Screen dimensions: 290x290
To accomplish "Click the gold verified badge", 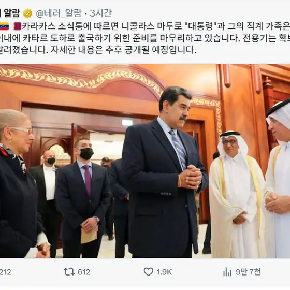I will [x=28, y=13].
